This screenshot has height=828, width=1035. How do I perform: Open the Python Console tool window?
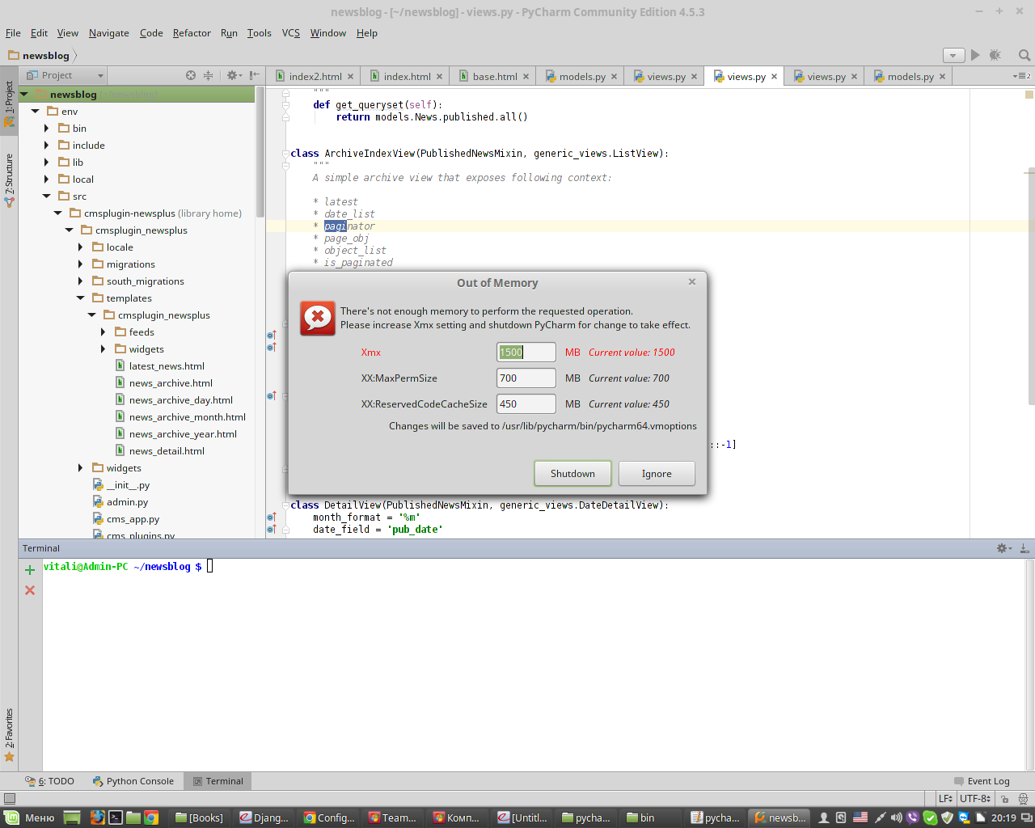coord(133,781)
